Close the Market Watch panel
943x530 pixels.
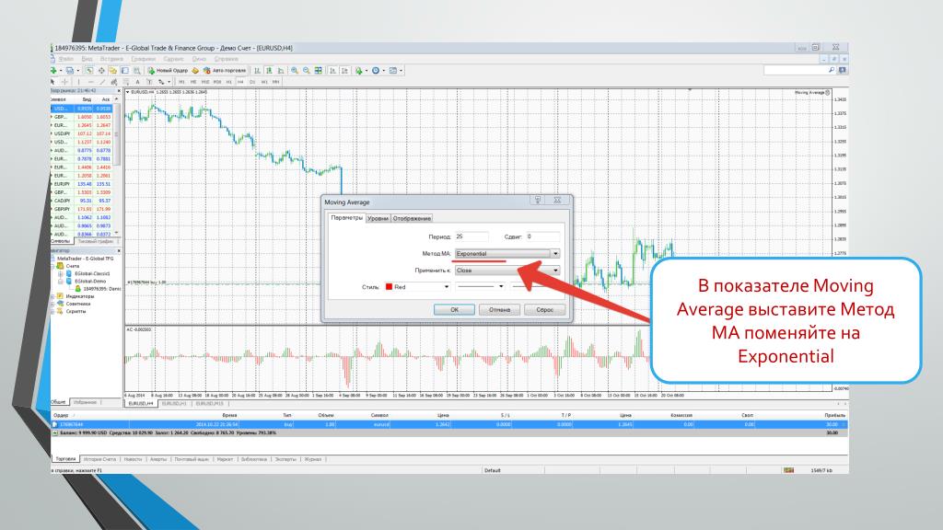[x=119, y=91]
